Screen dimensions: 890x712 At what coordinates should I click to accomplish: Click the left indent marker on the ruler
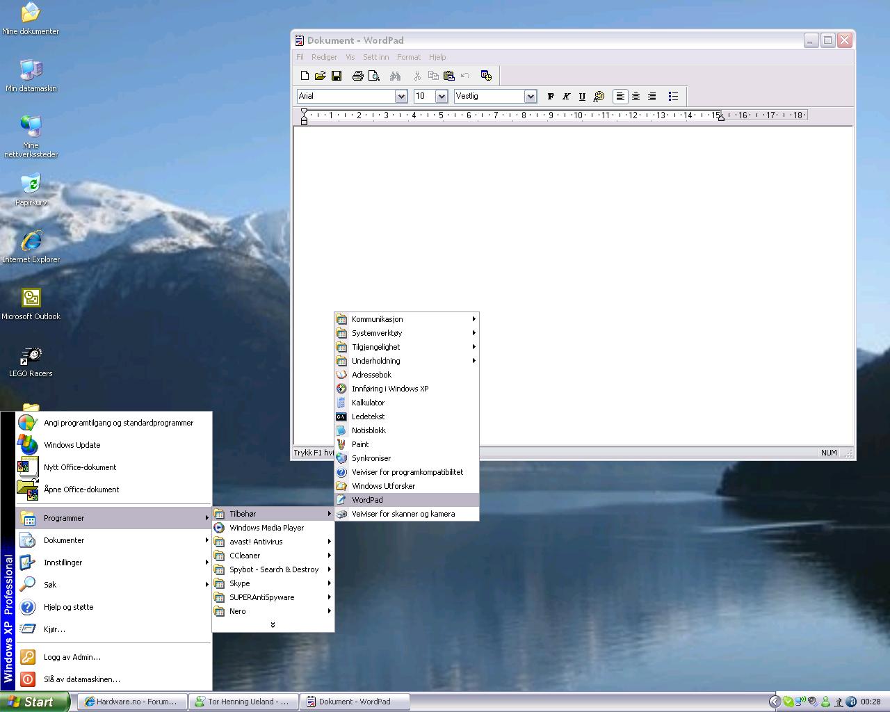(x=304, y=116)
